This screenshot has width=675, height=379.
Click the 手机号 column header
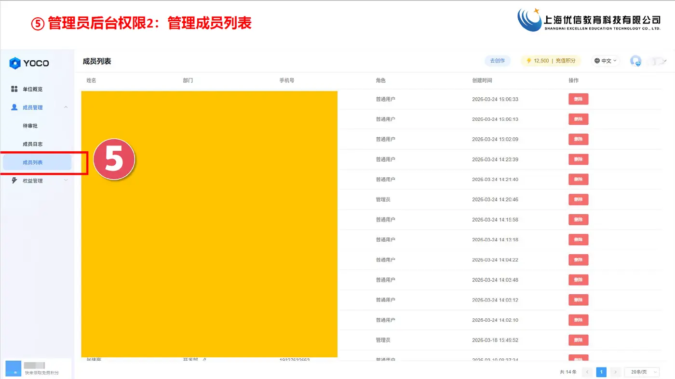coord(286,80)
